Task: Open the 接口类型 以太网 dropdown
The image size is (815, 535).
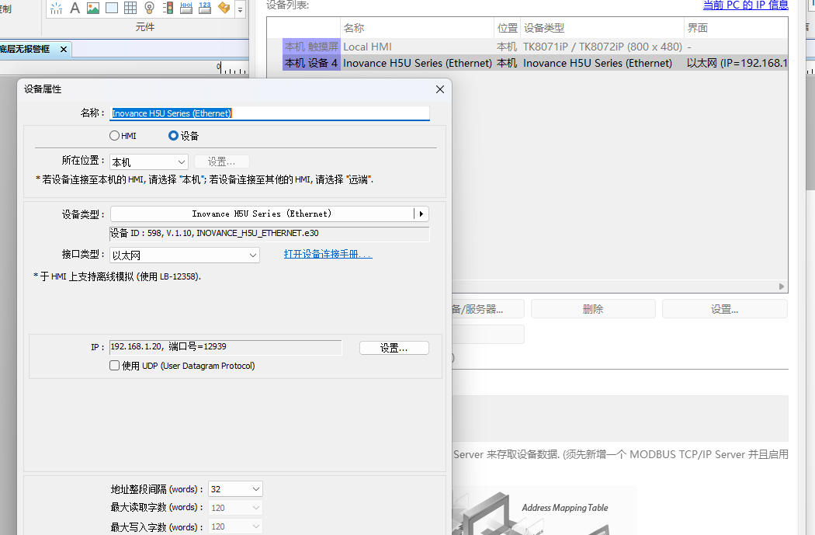Action: (x=185, y=255)
